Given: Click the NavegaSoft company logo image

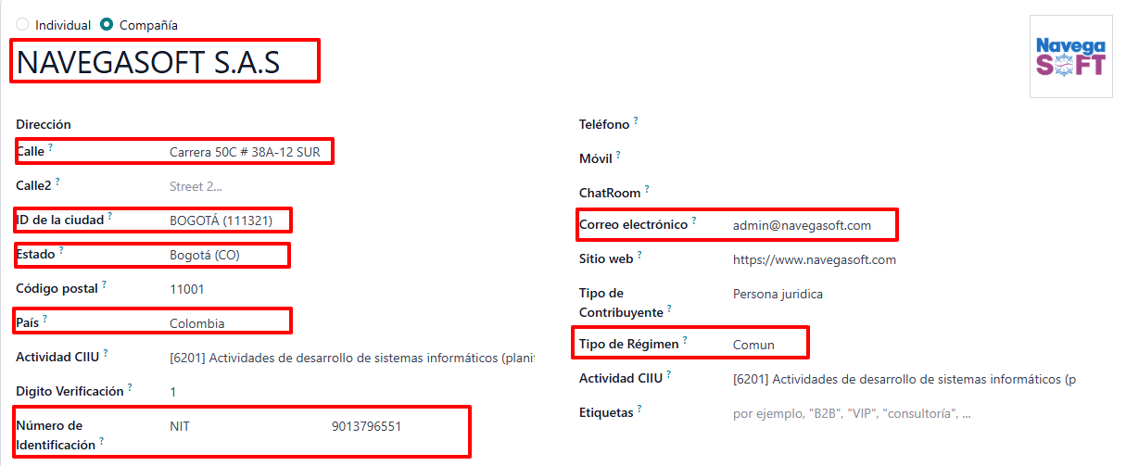Looking at the screenshot, I should (x=1070, y=57).
